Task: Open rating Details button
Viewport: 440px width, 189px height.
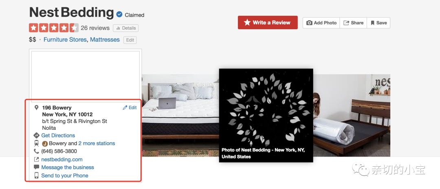Action: point(126,28)
